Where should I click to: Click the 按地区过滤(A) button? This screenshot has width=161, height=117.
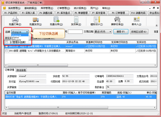coord(139,32)
